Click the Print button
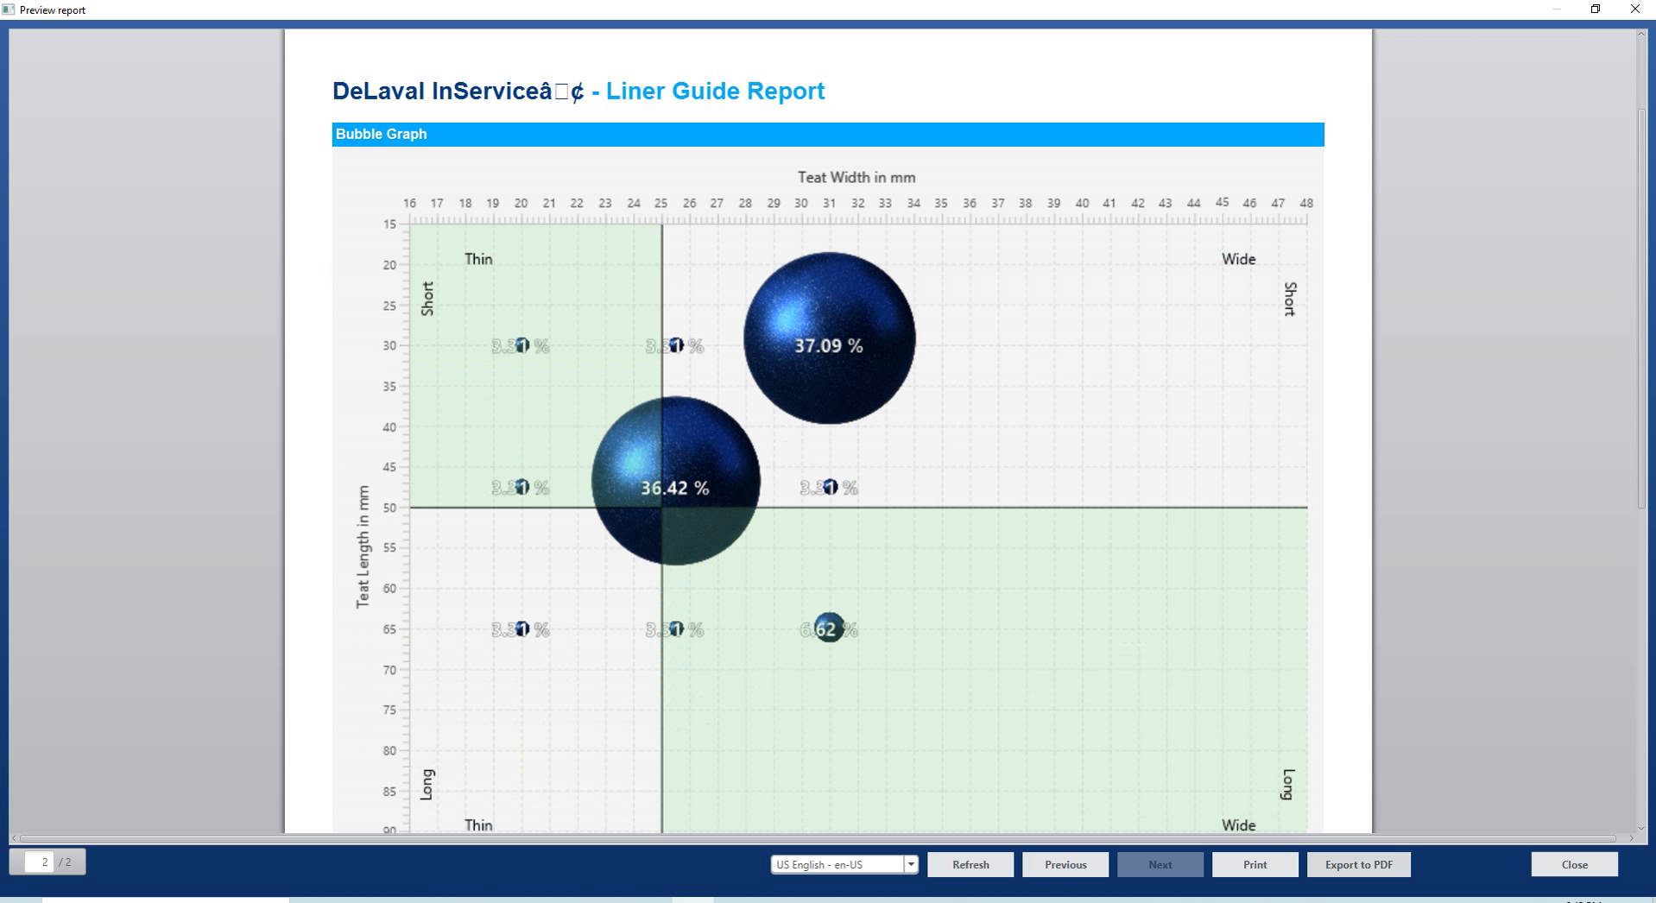1656x903 pixels. [1255, 864]
